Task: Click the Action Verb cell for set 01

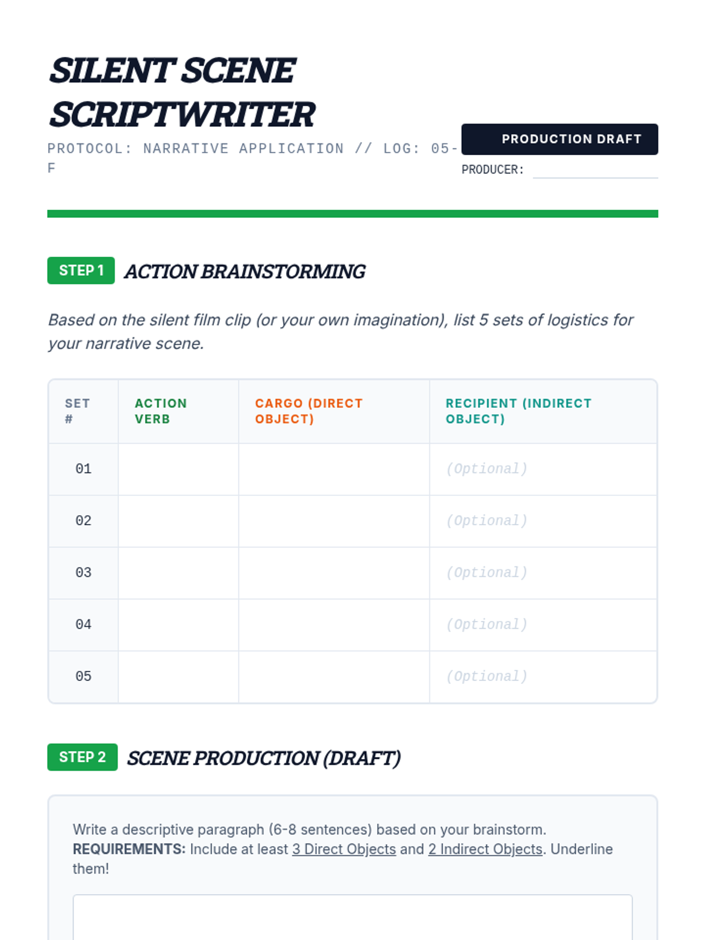Action: [x=178, y=469]
